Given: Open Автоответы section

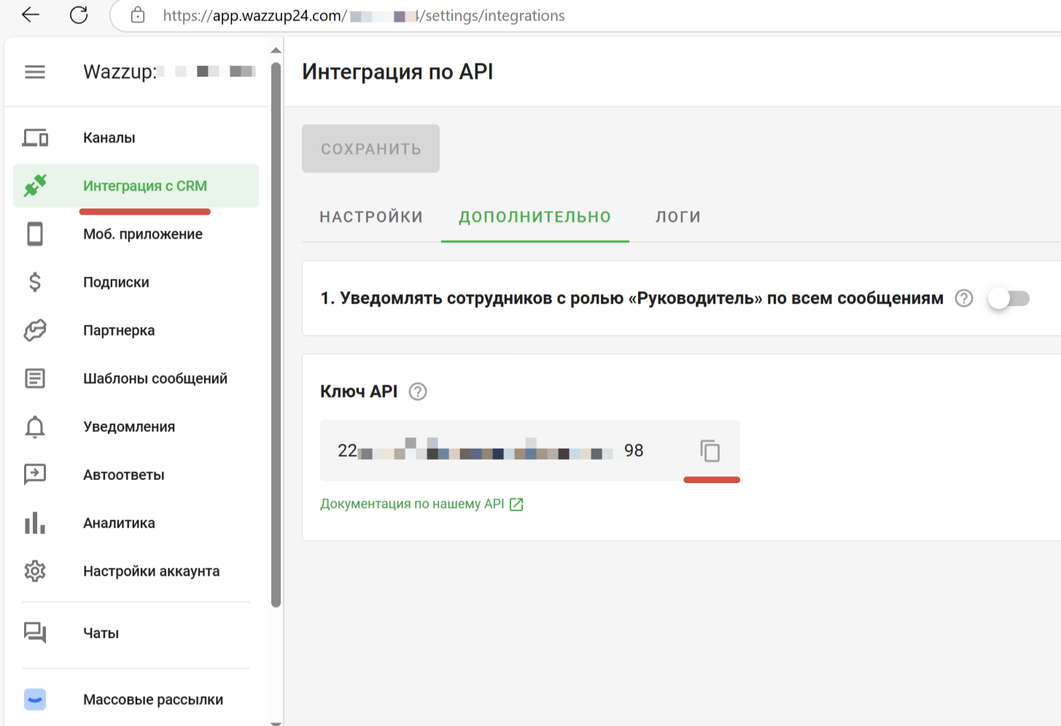Looking at the screenshot, I should [136, 474].
